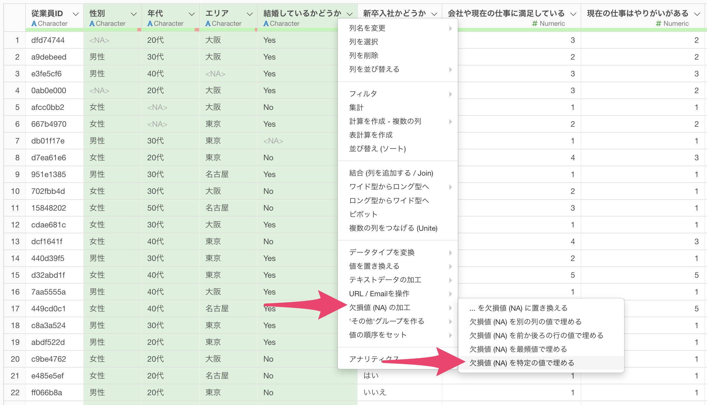Choose 欠損値 (NA) を最頻値で埋める option
The height and width of the screenshot is (405, 707).
point(518,349)
